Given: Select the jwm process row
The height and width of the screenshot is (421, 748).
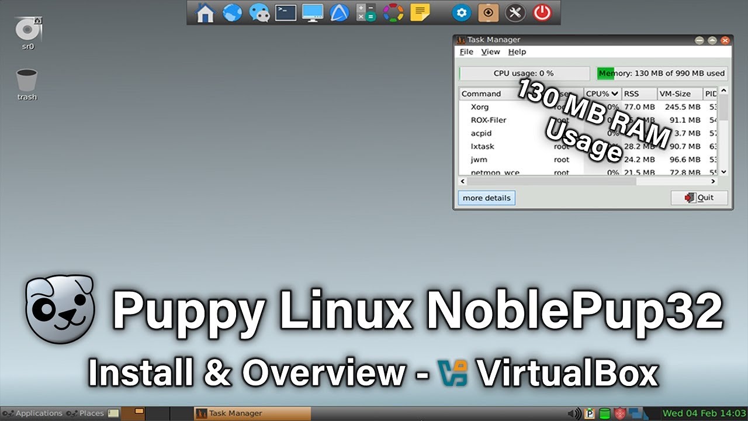Looking at the screenshot, I should [x=588, y=160].
